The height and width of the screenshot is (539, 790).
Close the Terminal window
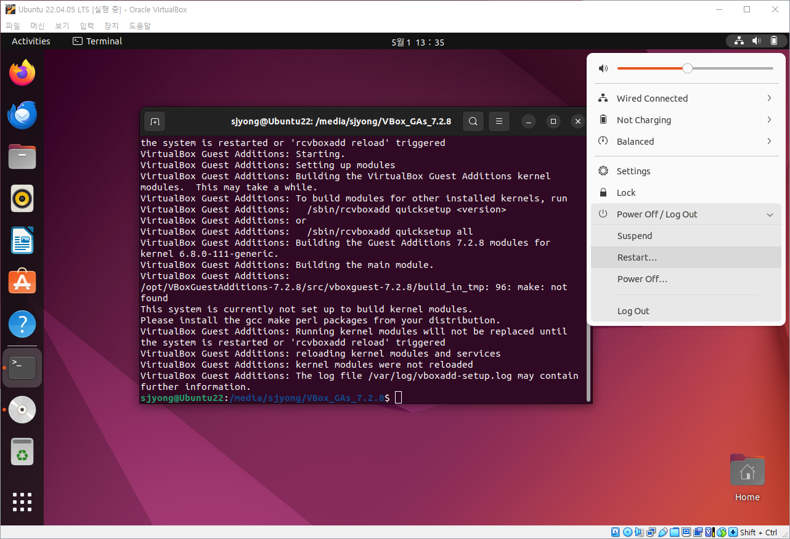[577, 121]
